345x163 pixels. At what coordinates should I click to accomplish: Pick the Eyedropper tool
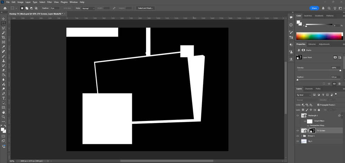(3, 47)
